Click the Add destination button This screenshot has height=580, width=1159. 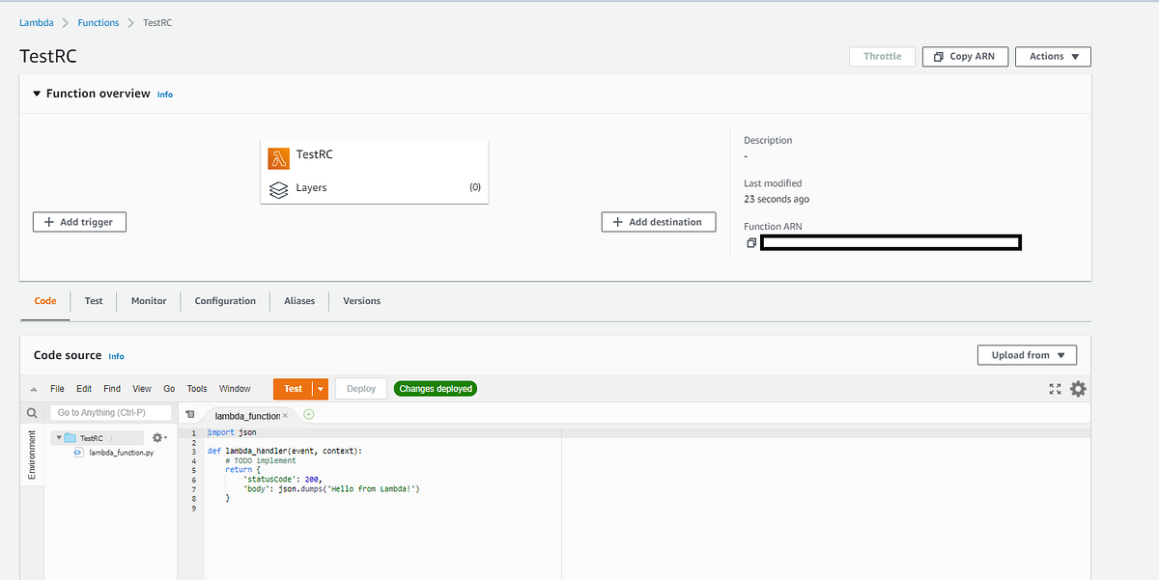coord(659,222)
